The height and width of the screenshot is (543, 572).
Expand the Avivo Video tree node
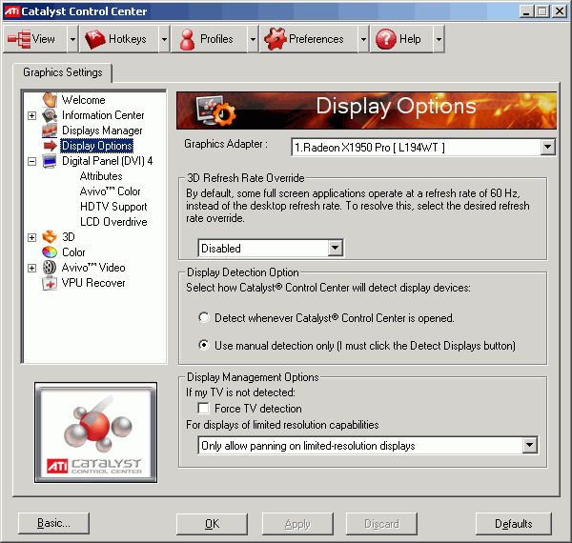point(32,269)
